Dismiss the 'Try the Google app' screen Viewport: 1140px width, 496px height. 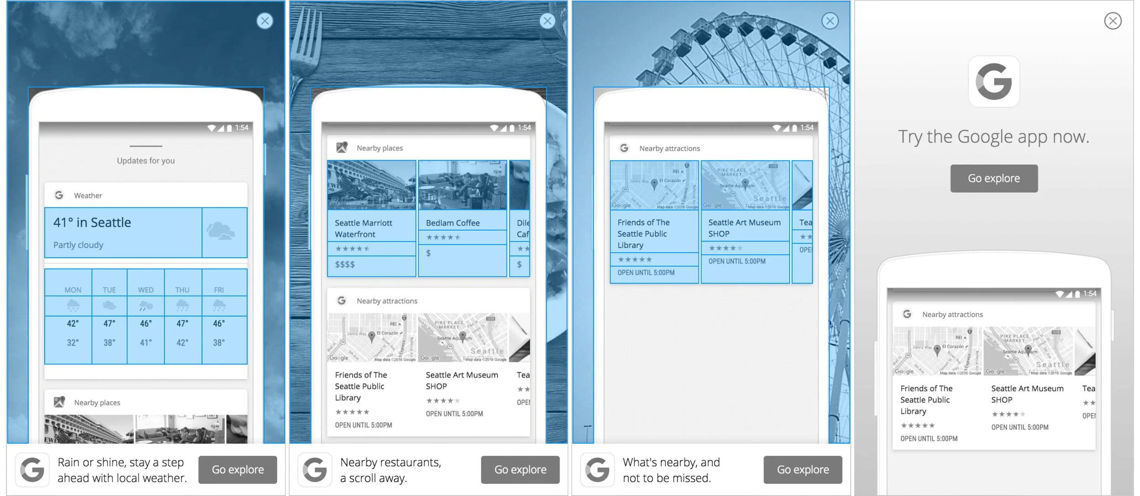(1113, 21)
